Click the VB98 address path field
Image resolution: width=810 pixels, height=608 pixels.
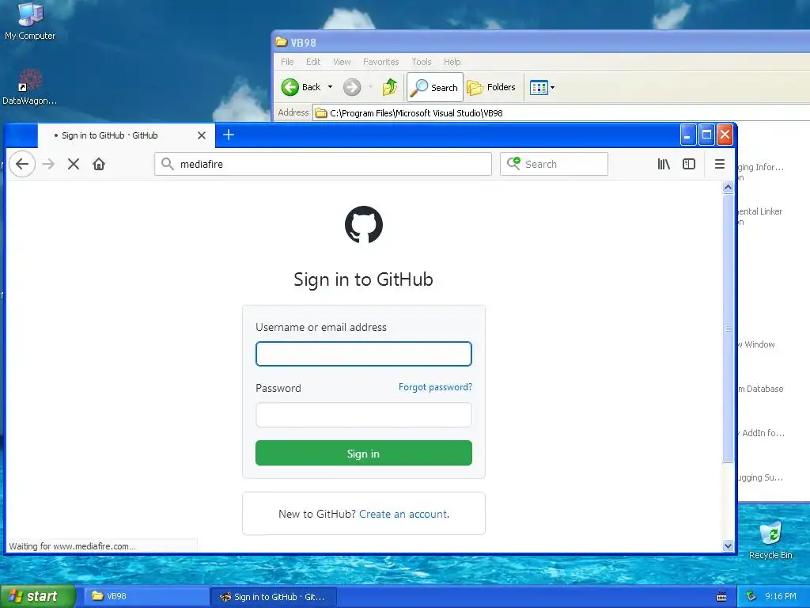[561, 112]
